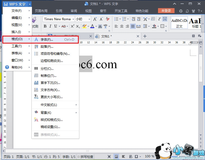Viewport: 205px width, 160px height.
Task: Open the T-shirt skin icon
Action: click(x=193, y=11)
